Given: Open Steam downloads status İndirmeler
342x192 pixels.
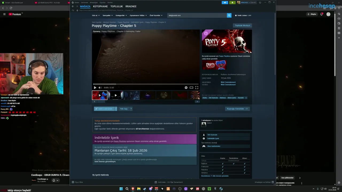Looking at the screenshot, I should [169, 182].
